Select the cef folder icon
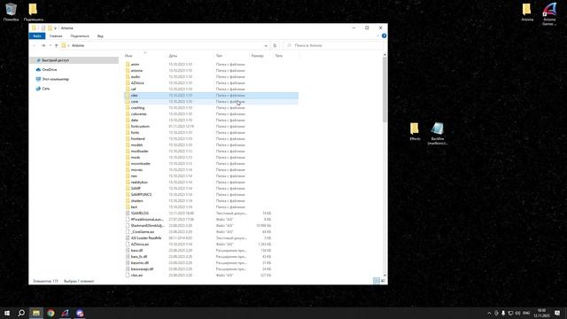 point(128,89)
